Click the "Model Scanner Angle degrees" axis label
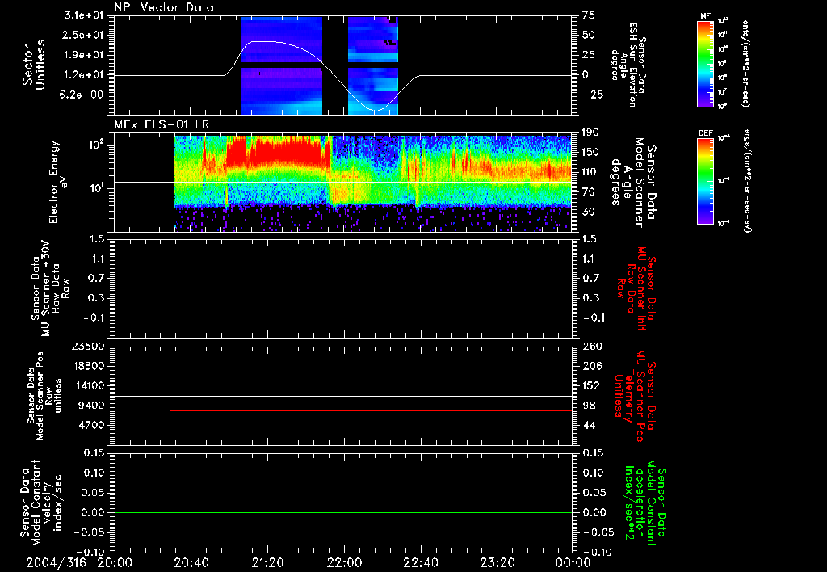The width and height of the screenshot is (827, 572). click(633, 182)
